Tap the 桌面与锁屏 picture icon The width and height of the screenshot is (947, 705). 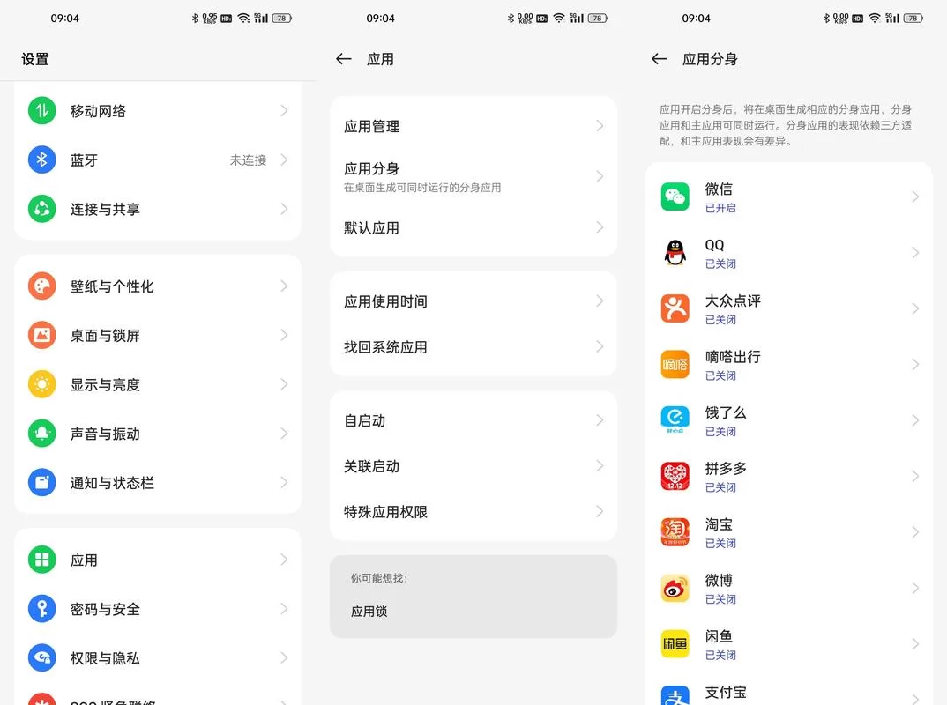click(x=41, y=335)
